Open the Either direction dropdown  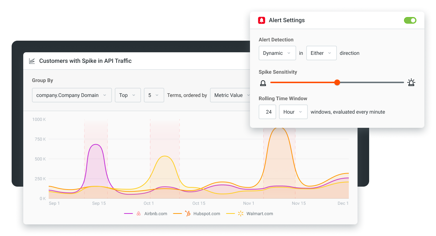pos(322,53)
